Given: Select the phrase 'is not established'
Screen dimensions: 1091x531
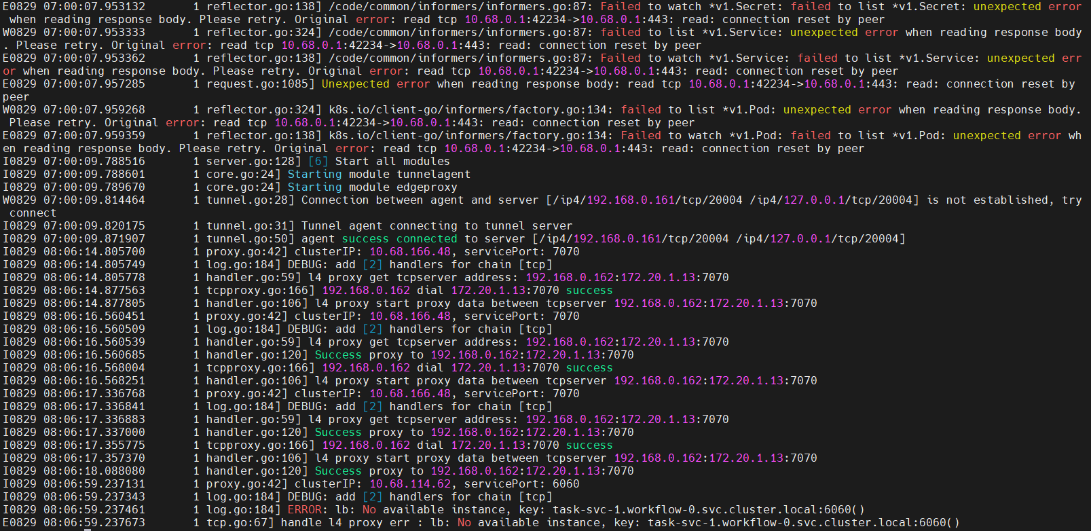Looking at the screenshot, I should (987, 200).
